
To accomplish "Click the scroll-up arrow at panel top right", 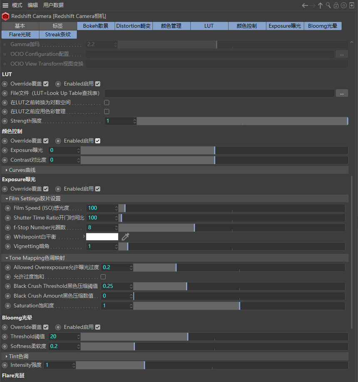I will click(x=352, y=43).
